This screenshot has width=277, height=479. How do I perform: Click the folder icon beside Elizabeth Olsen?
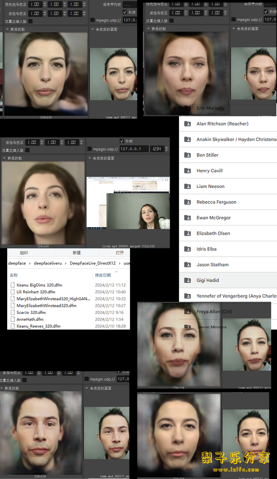187,233
